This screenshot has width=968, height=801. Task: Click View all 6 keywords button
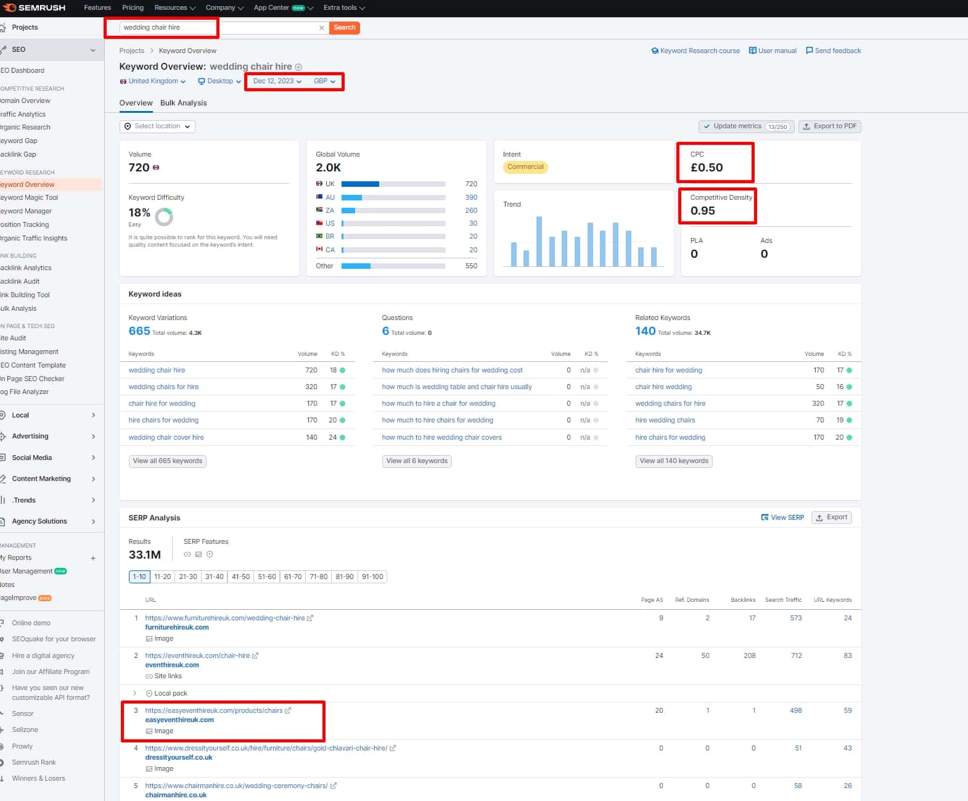(x=417, y=461)
